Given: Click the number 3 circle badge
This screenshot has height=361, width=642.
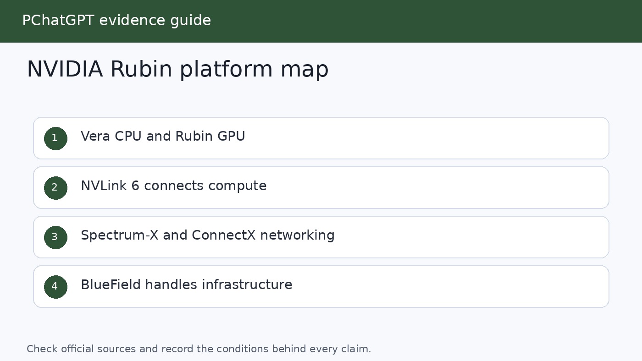Looking at the screenshot, I should pos(55,237).
